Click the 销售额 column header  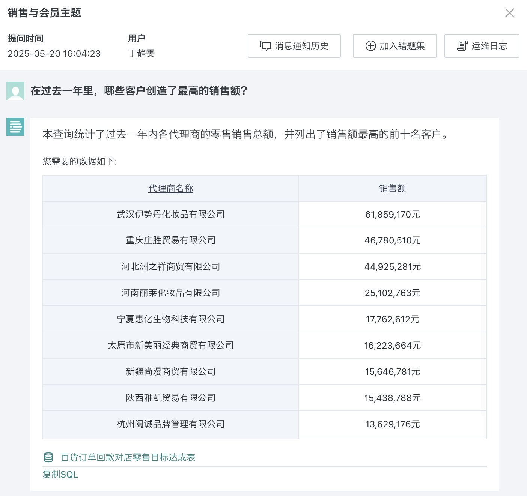(x=393, y=188)
